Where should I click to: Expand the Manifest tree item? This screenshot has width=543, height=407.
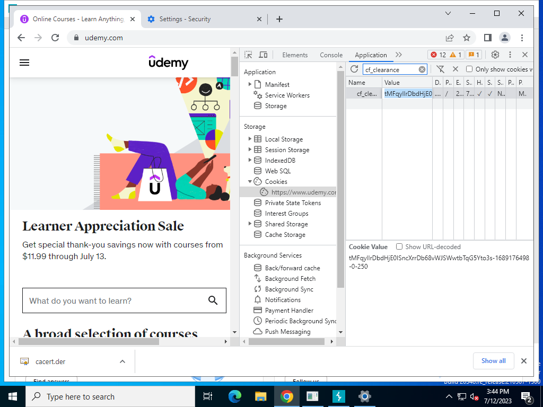tap(249, 84)
